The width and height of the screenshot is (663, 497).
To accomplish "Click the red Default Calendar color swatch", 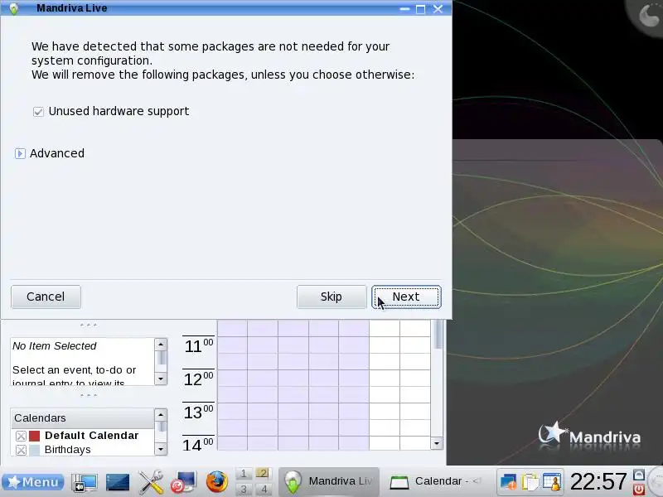I will (x=35, y=436).
